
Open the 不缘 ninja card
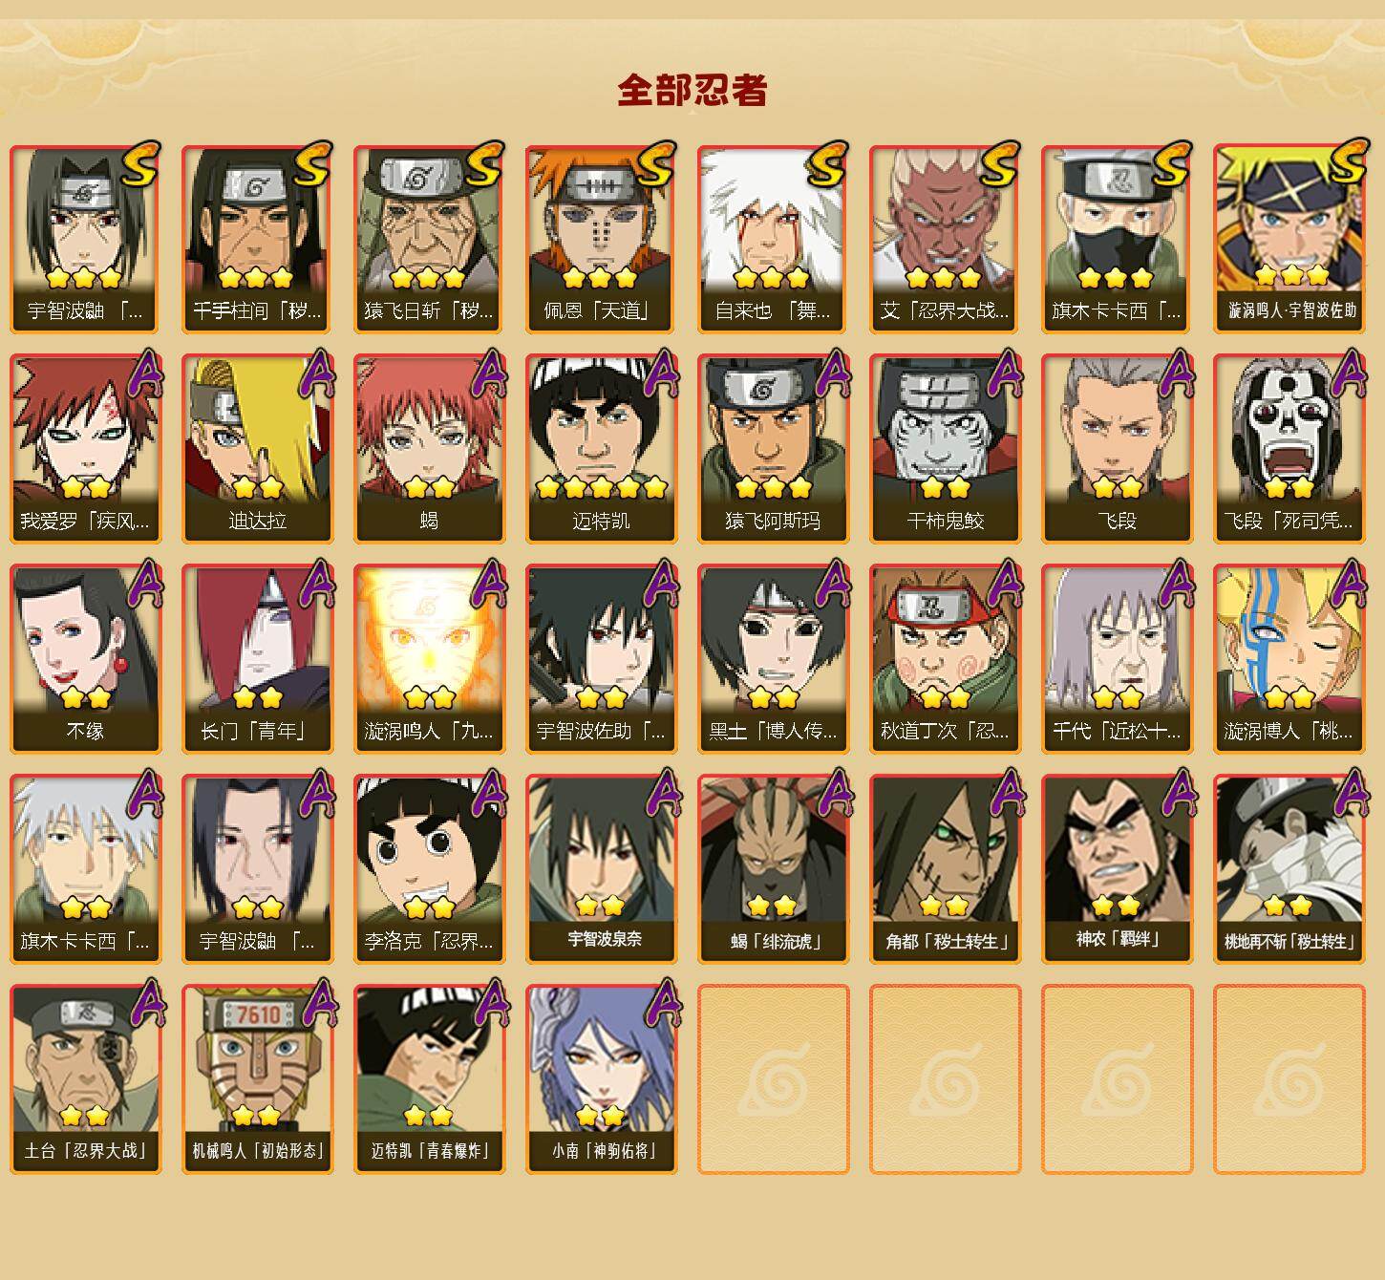tap(85, 659)
